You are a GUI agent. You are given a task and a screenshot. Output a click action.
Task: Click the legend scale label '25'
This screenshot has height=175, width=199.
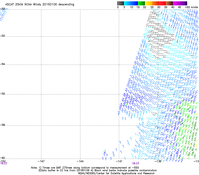(x=152, y=7)
